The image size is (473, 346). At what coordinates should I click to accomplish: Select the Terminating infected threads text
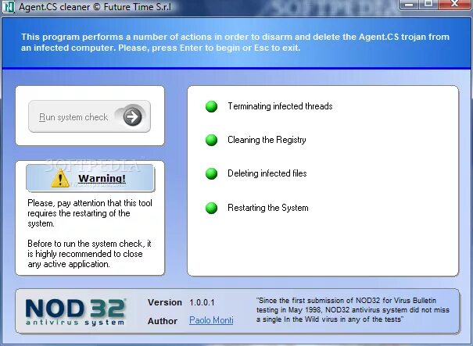coord(280,106)
